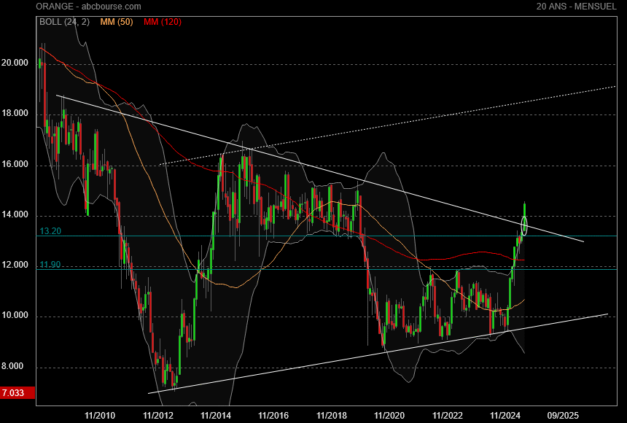Click the 11/2012 date axis label
Image resolution: width=627 pixels, height=423 pixels.
[x=158, y=416]
